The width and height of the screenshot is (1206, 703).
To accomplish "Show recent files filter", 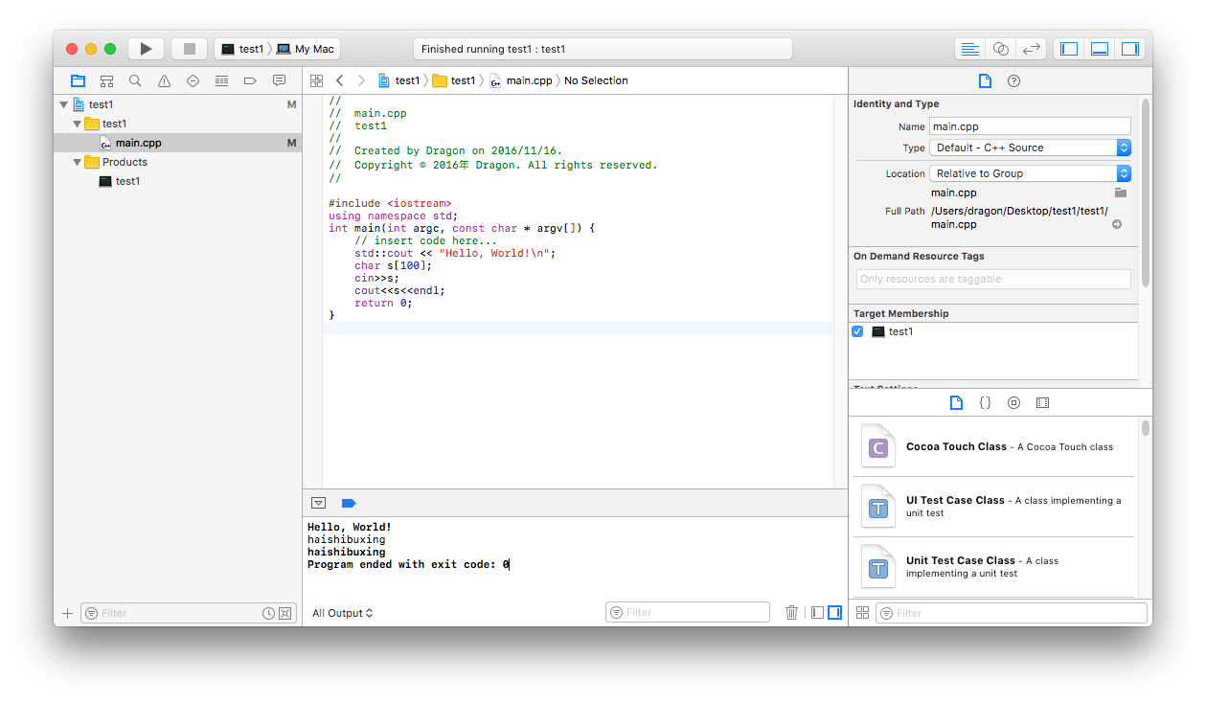I will coord(269,613).
